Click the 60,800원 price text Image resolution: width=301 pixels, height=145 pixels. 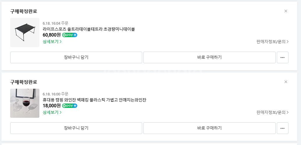[52, 35]
